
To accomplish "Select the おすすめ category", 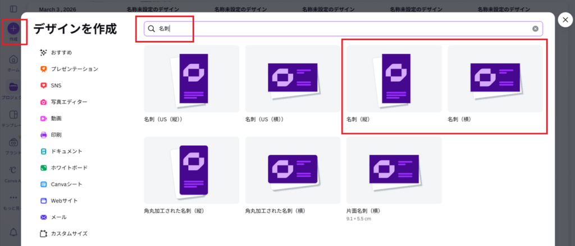I will coord(56,52).
